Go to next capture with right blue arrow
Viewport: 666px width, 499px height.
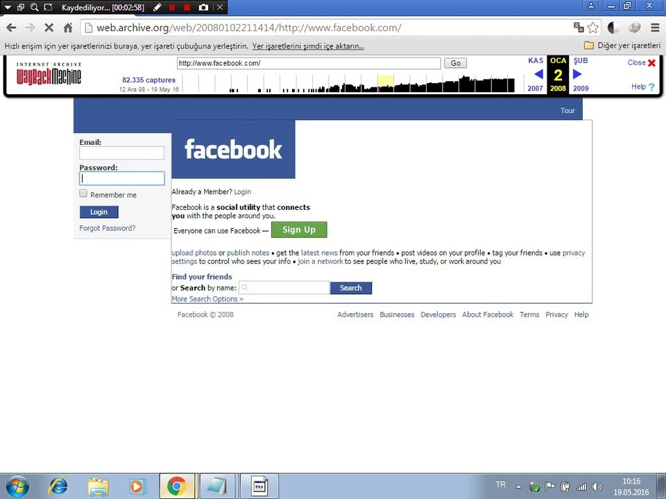pos(577,74)
